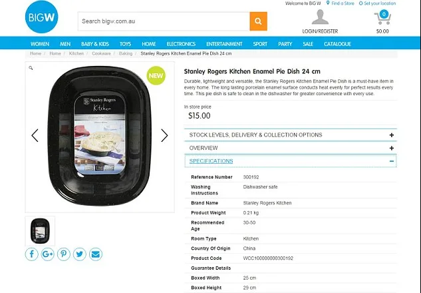Viewport: 421px width, 293px height.
Task: Click the Find a Store link
Action: [x=340, y=3]
